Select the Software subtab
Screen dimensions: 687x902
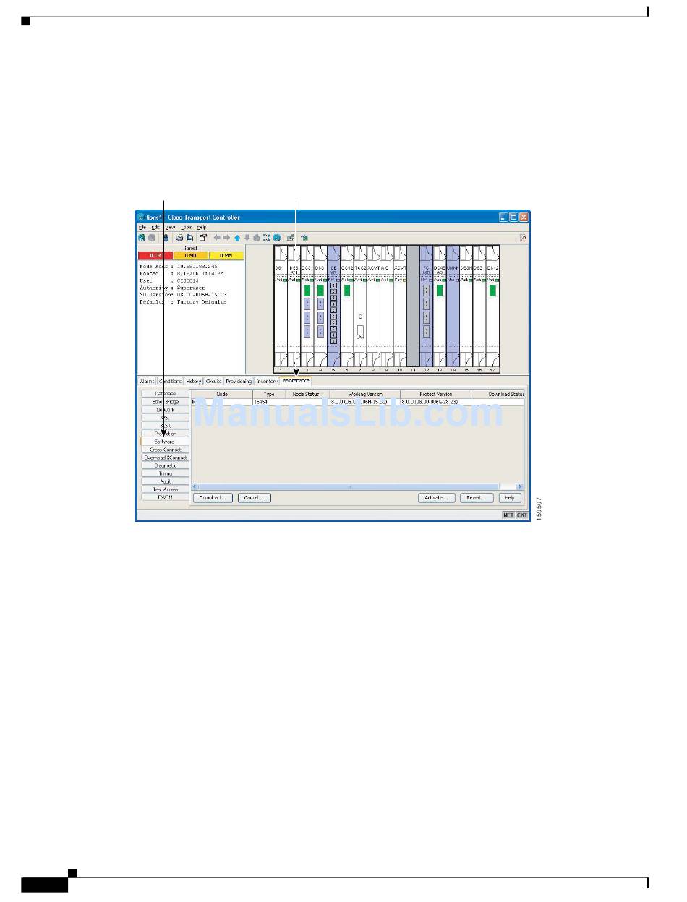tap(165, 442)
